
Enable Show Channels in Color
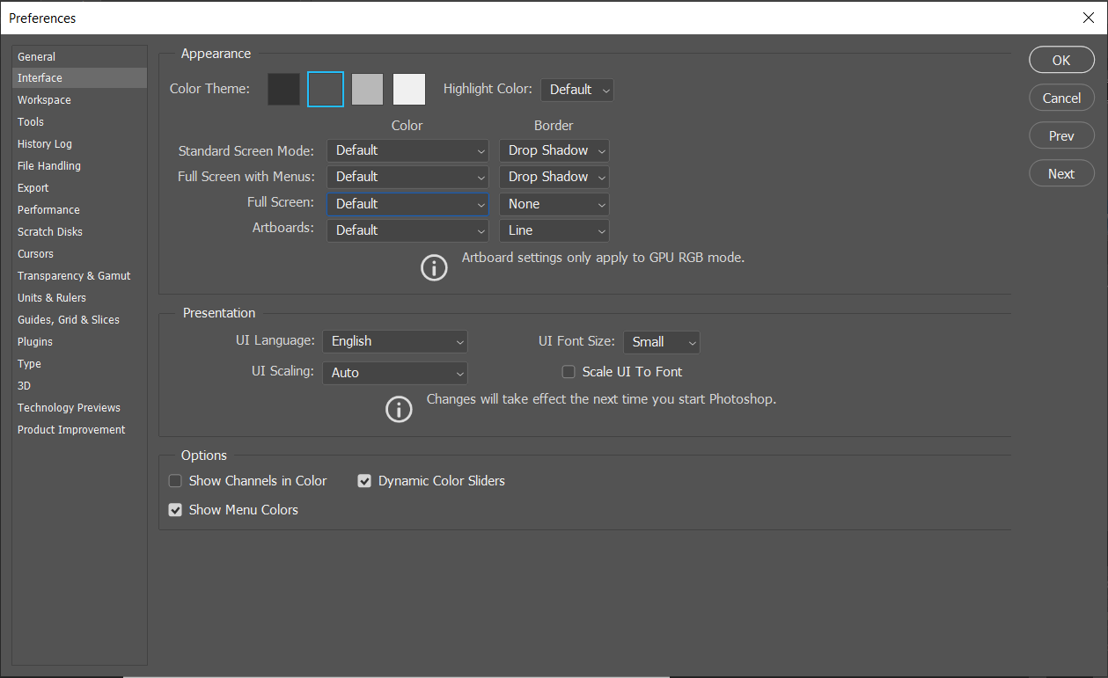coord(175,481)
